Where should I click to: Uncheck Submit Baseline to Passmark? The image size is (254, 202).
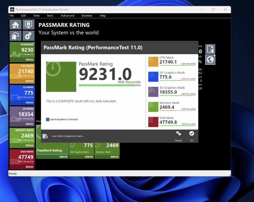point(48,119)
